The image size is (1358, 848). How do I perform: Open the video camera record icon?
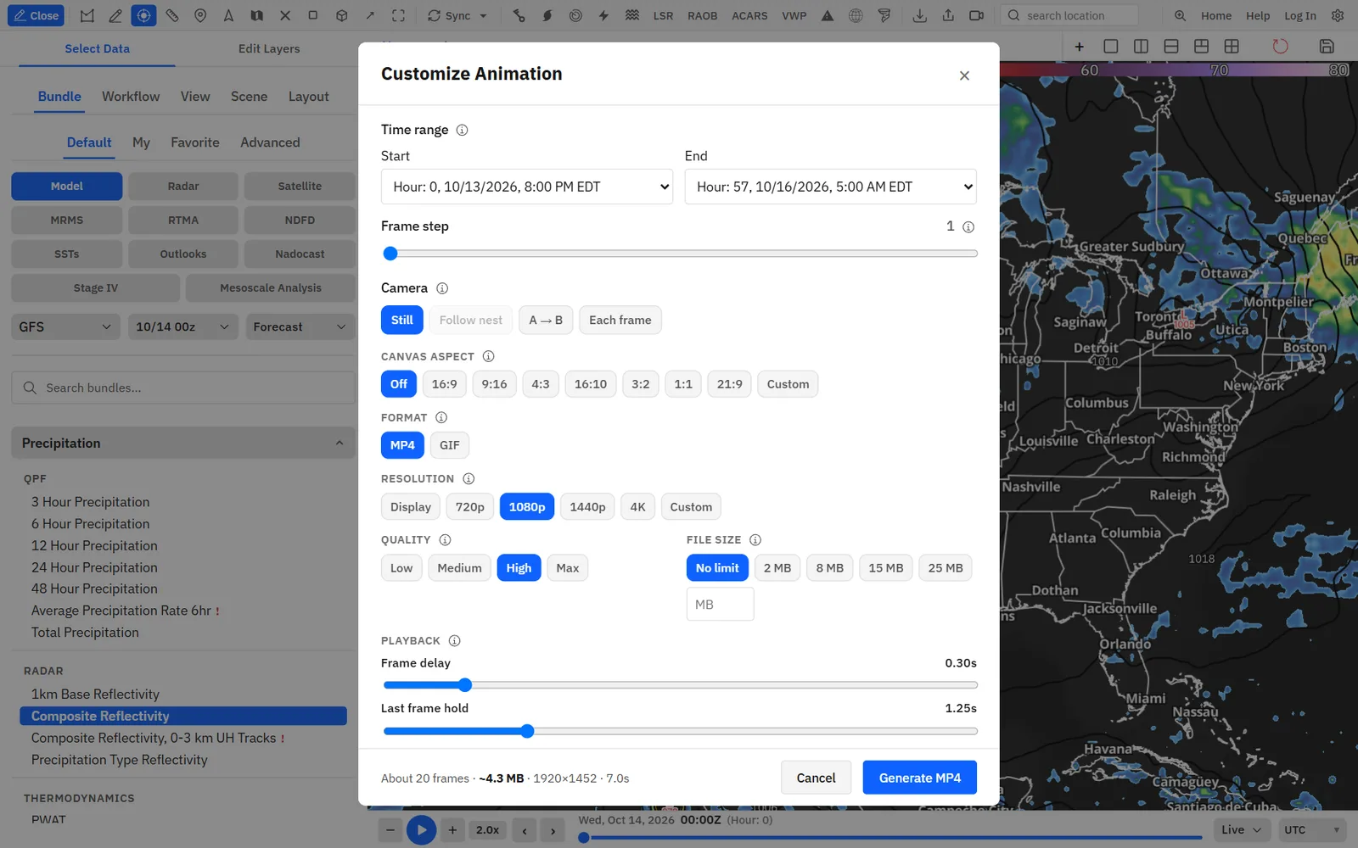[x=977, y=15]
